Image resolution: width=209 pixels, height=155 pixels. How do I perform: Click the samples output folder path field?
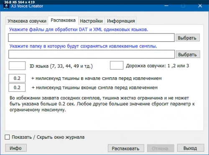point(92,54)
